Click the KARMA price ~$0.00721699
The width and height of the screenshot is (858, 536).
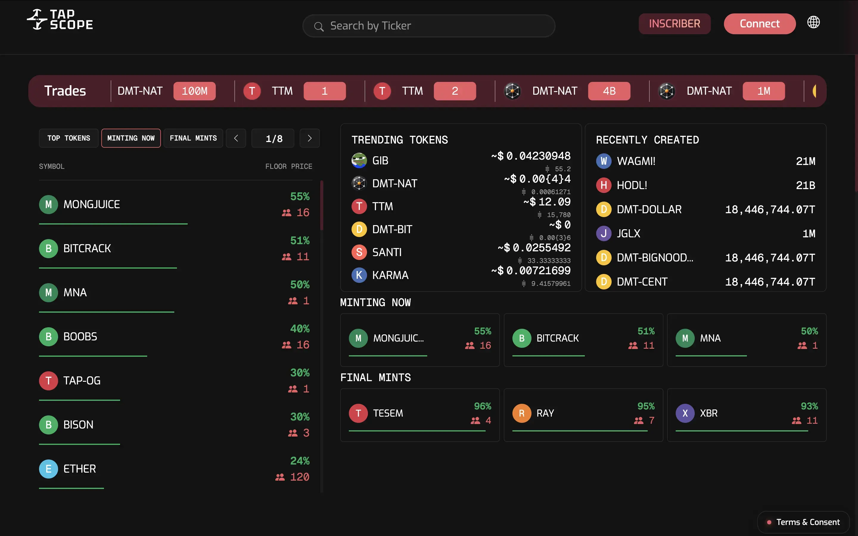coord(531,271)
